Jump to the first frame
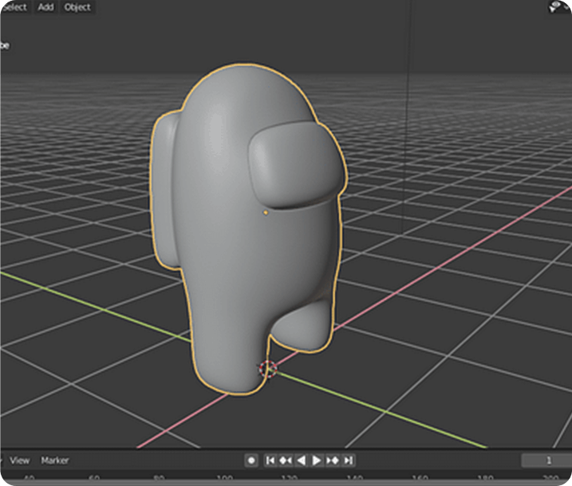 pyautogui.click(x=270, y=461)
